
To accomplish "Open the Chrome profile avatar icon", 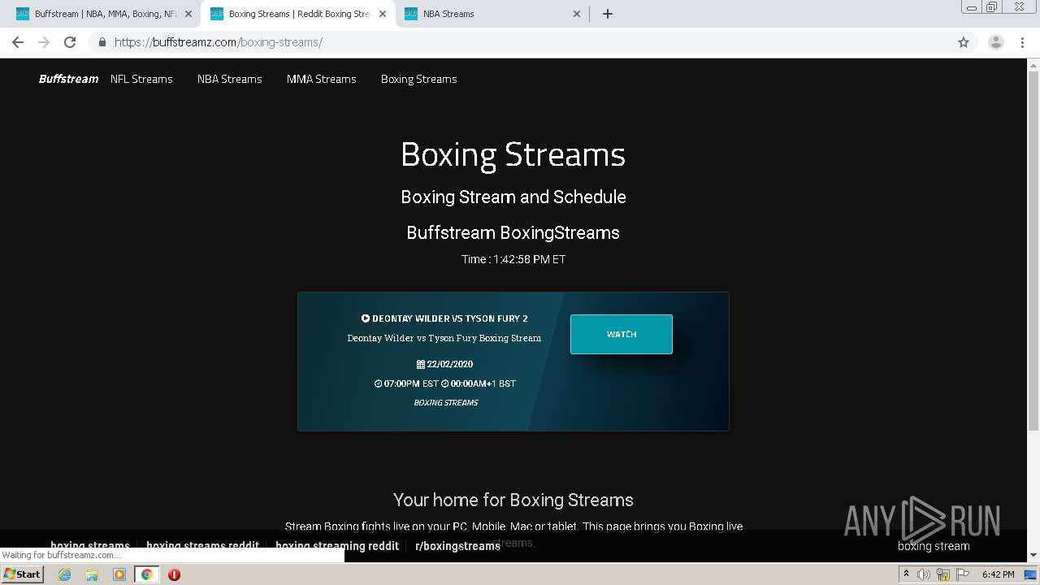I will coord(996,42).
